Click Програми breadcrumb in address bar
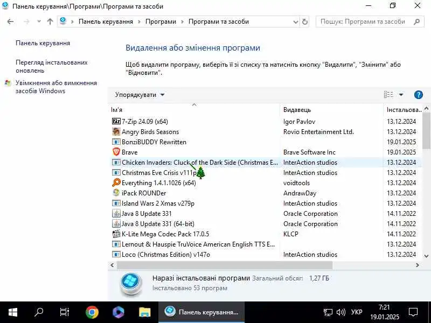431x323 pixels. [x=161, y=22]
